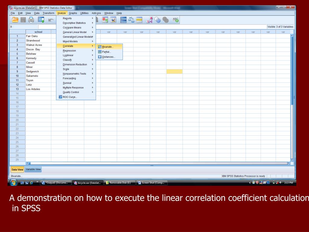
Task: Click the horizontal scrollbar right arrow
Action: click(x=289, y=163)
